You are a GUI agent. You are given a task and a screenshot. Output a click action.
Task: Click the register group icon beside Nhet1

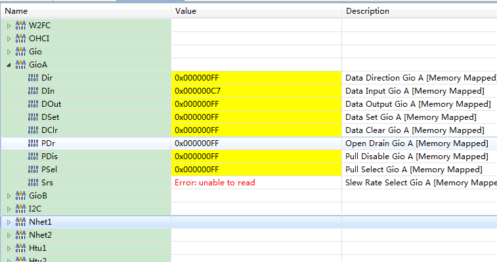20,222
